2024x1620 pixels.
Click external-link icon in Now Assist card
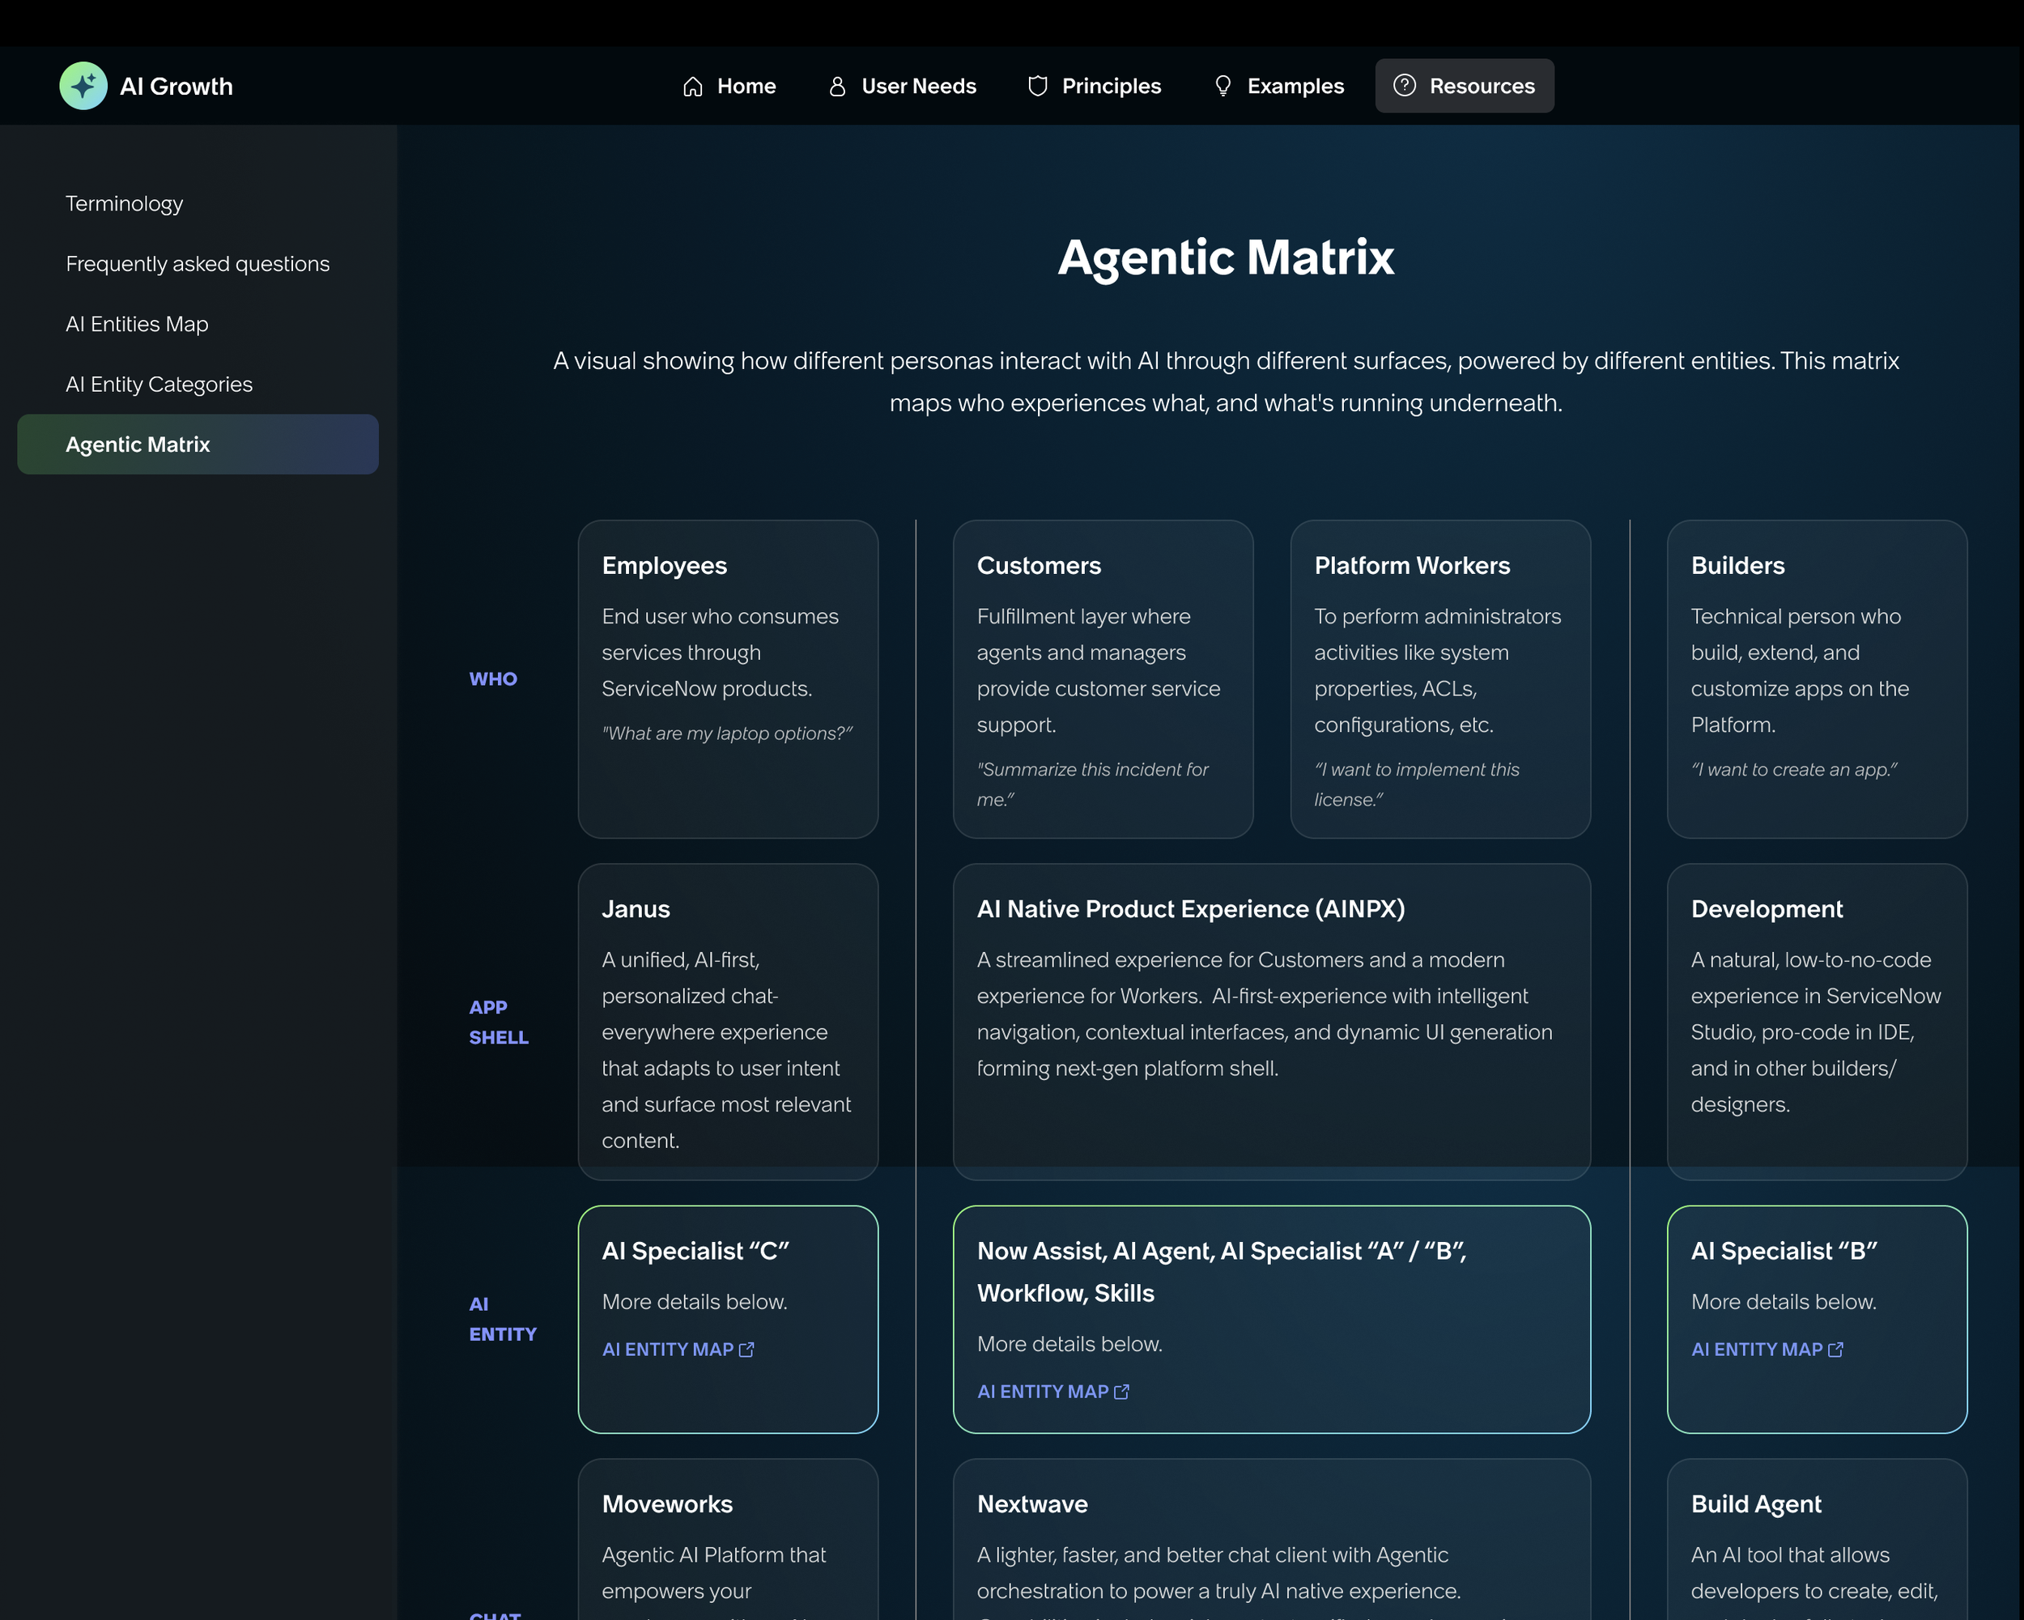[1121, 1392]
